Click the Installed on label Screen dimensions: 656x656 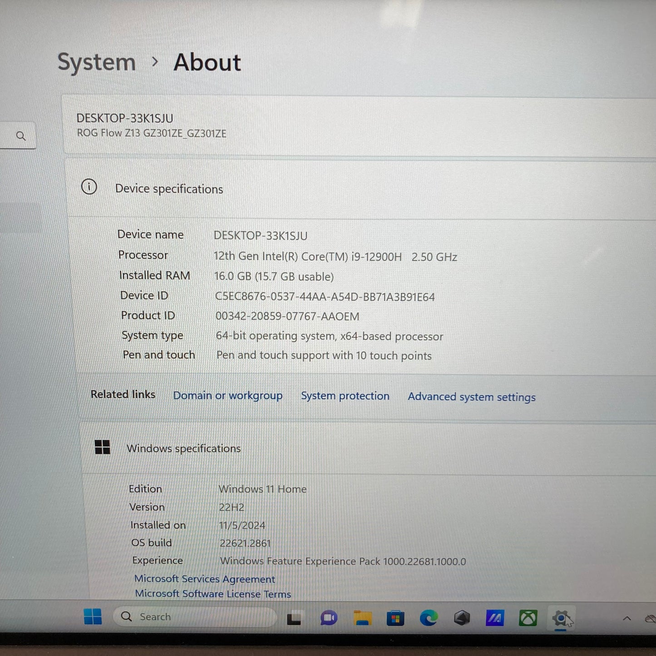point(158,525)
